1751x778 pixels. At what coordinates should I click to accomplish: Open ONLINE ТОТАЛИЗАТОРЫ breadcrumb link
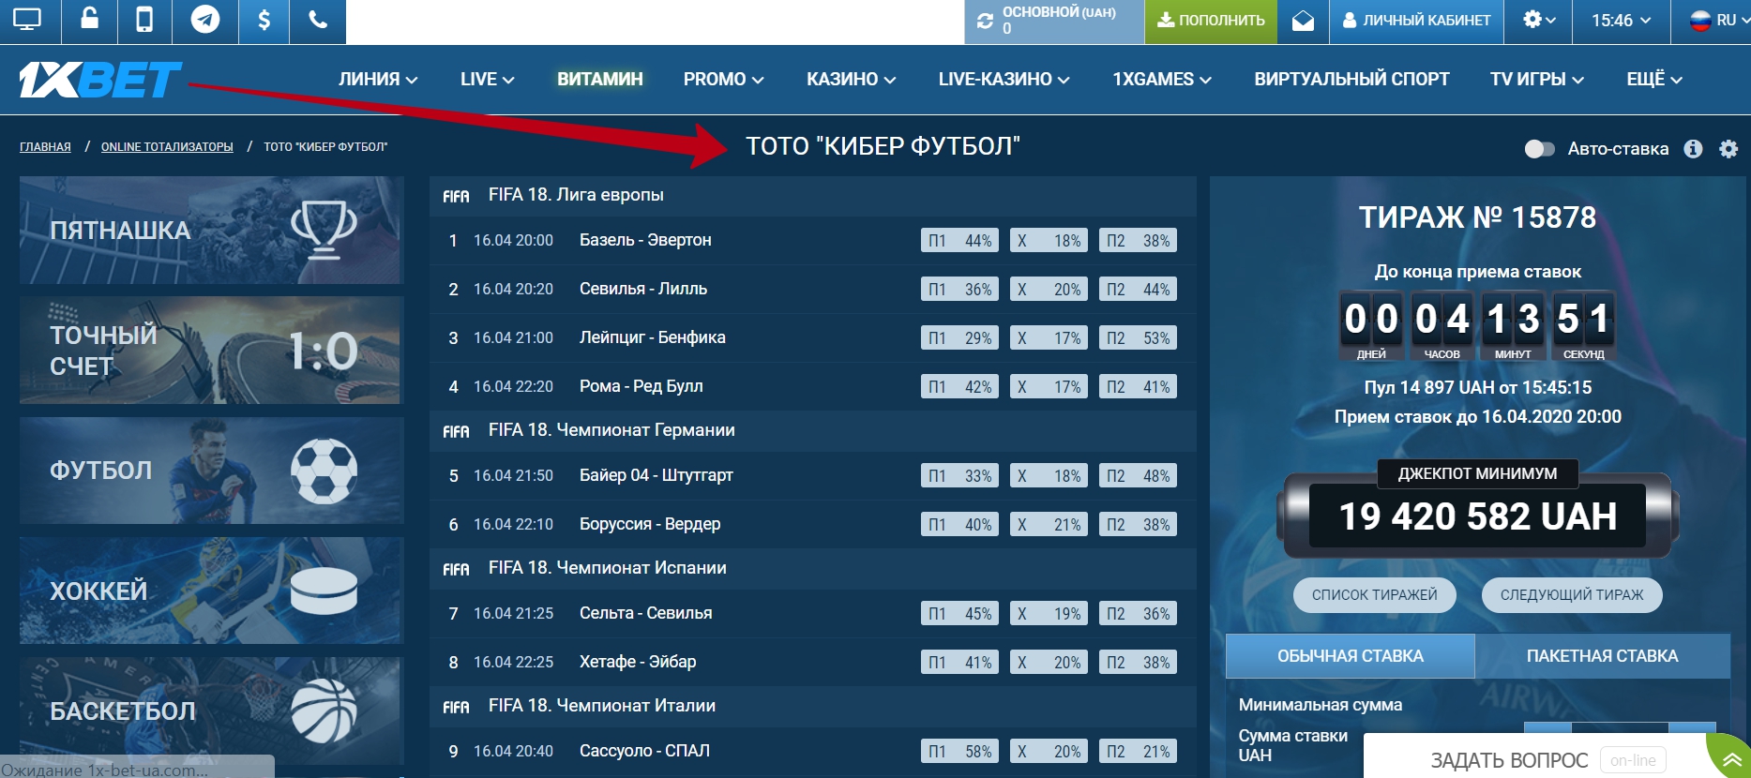167,147
